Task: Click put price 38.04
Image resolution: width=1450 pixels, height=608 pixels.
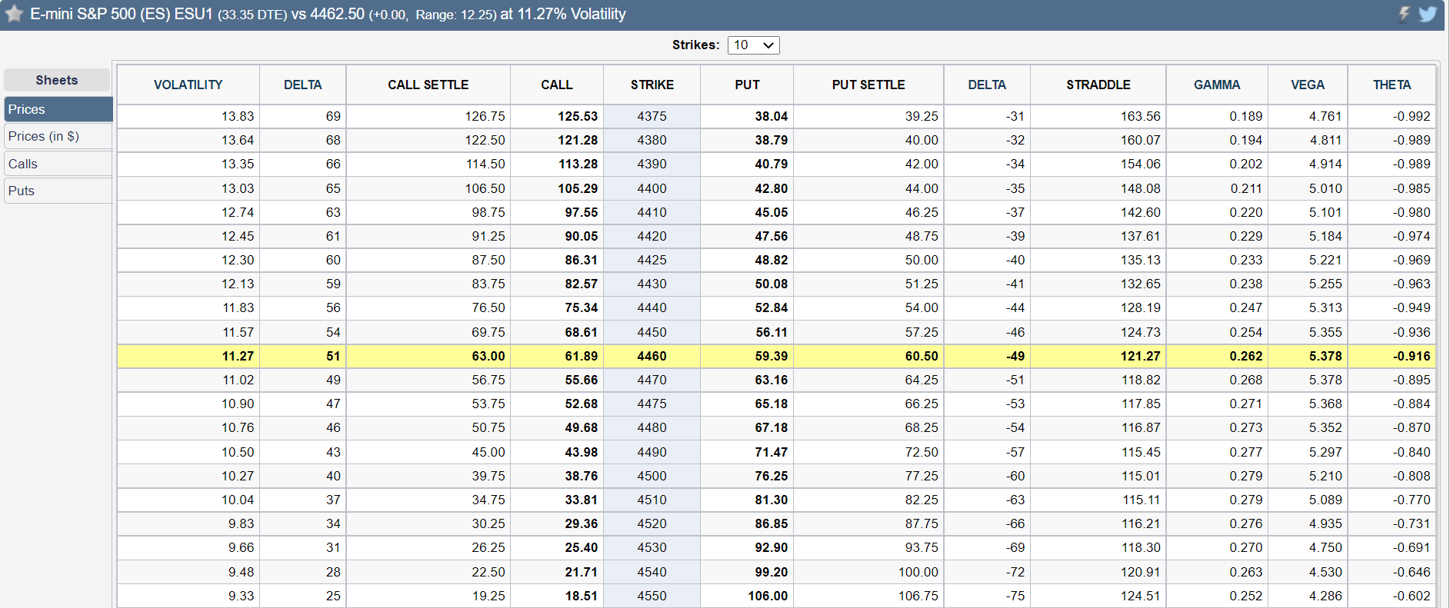Action: (772, 116)
